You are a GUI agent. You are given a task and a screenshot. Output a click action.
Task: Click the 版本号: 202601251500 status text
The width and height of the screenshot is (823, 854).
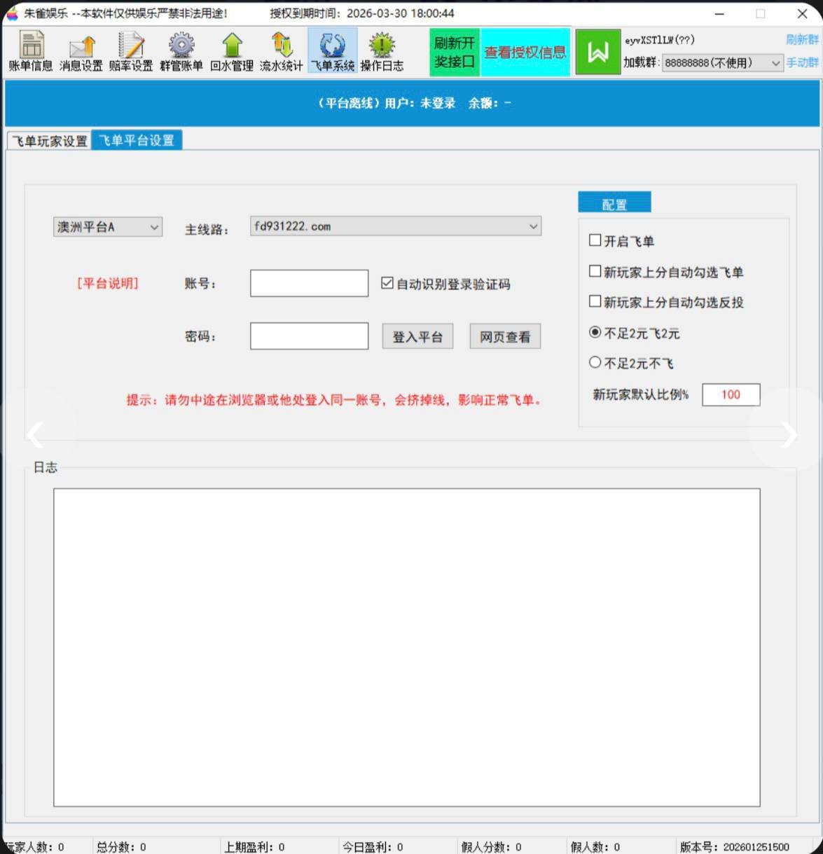click(x=735, y=847)
